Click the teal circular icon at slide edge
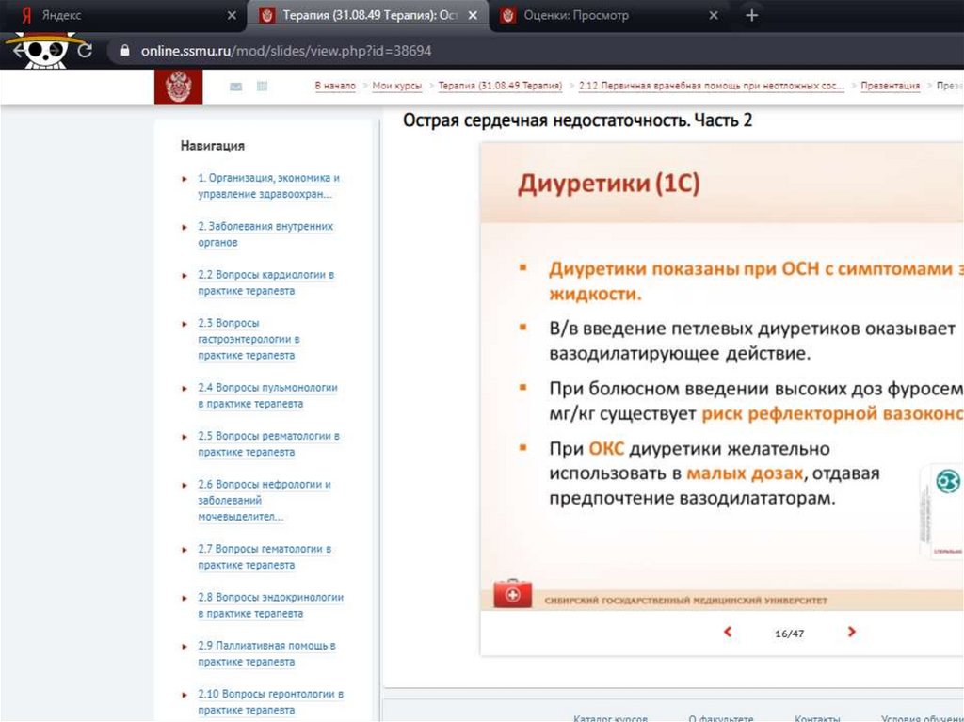 [947, 481]
